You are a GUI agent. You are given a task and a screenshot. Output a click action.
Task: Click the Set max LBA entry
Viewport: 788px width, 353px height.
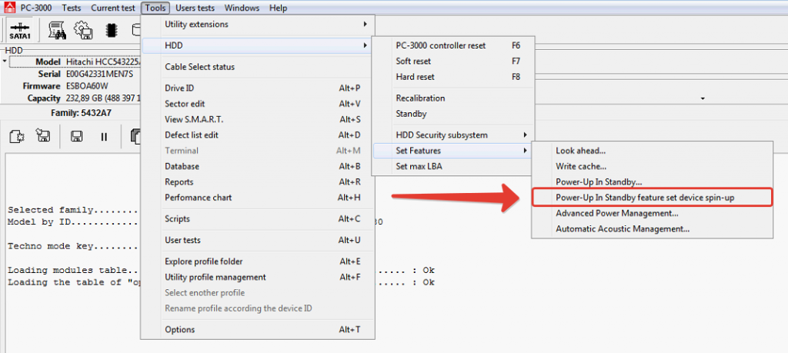(x=419, y=166)
